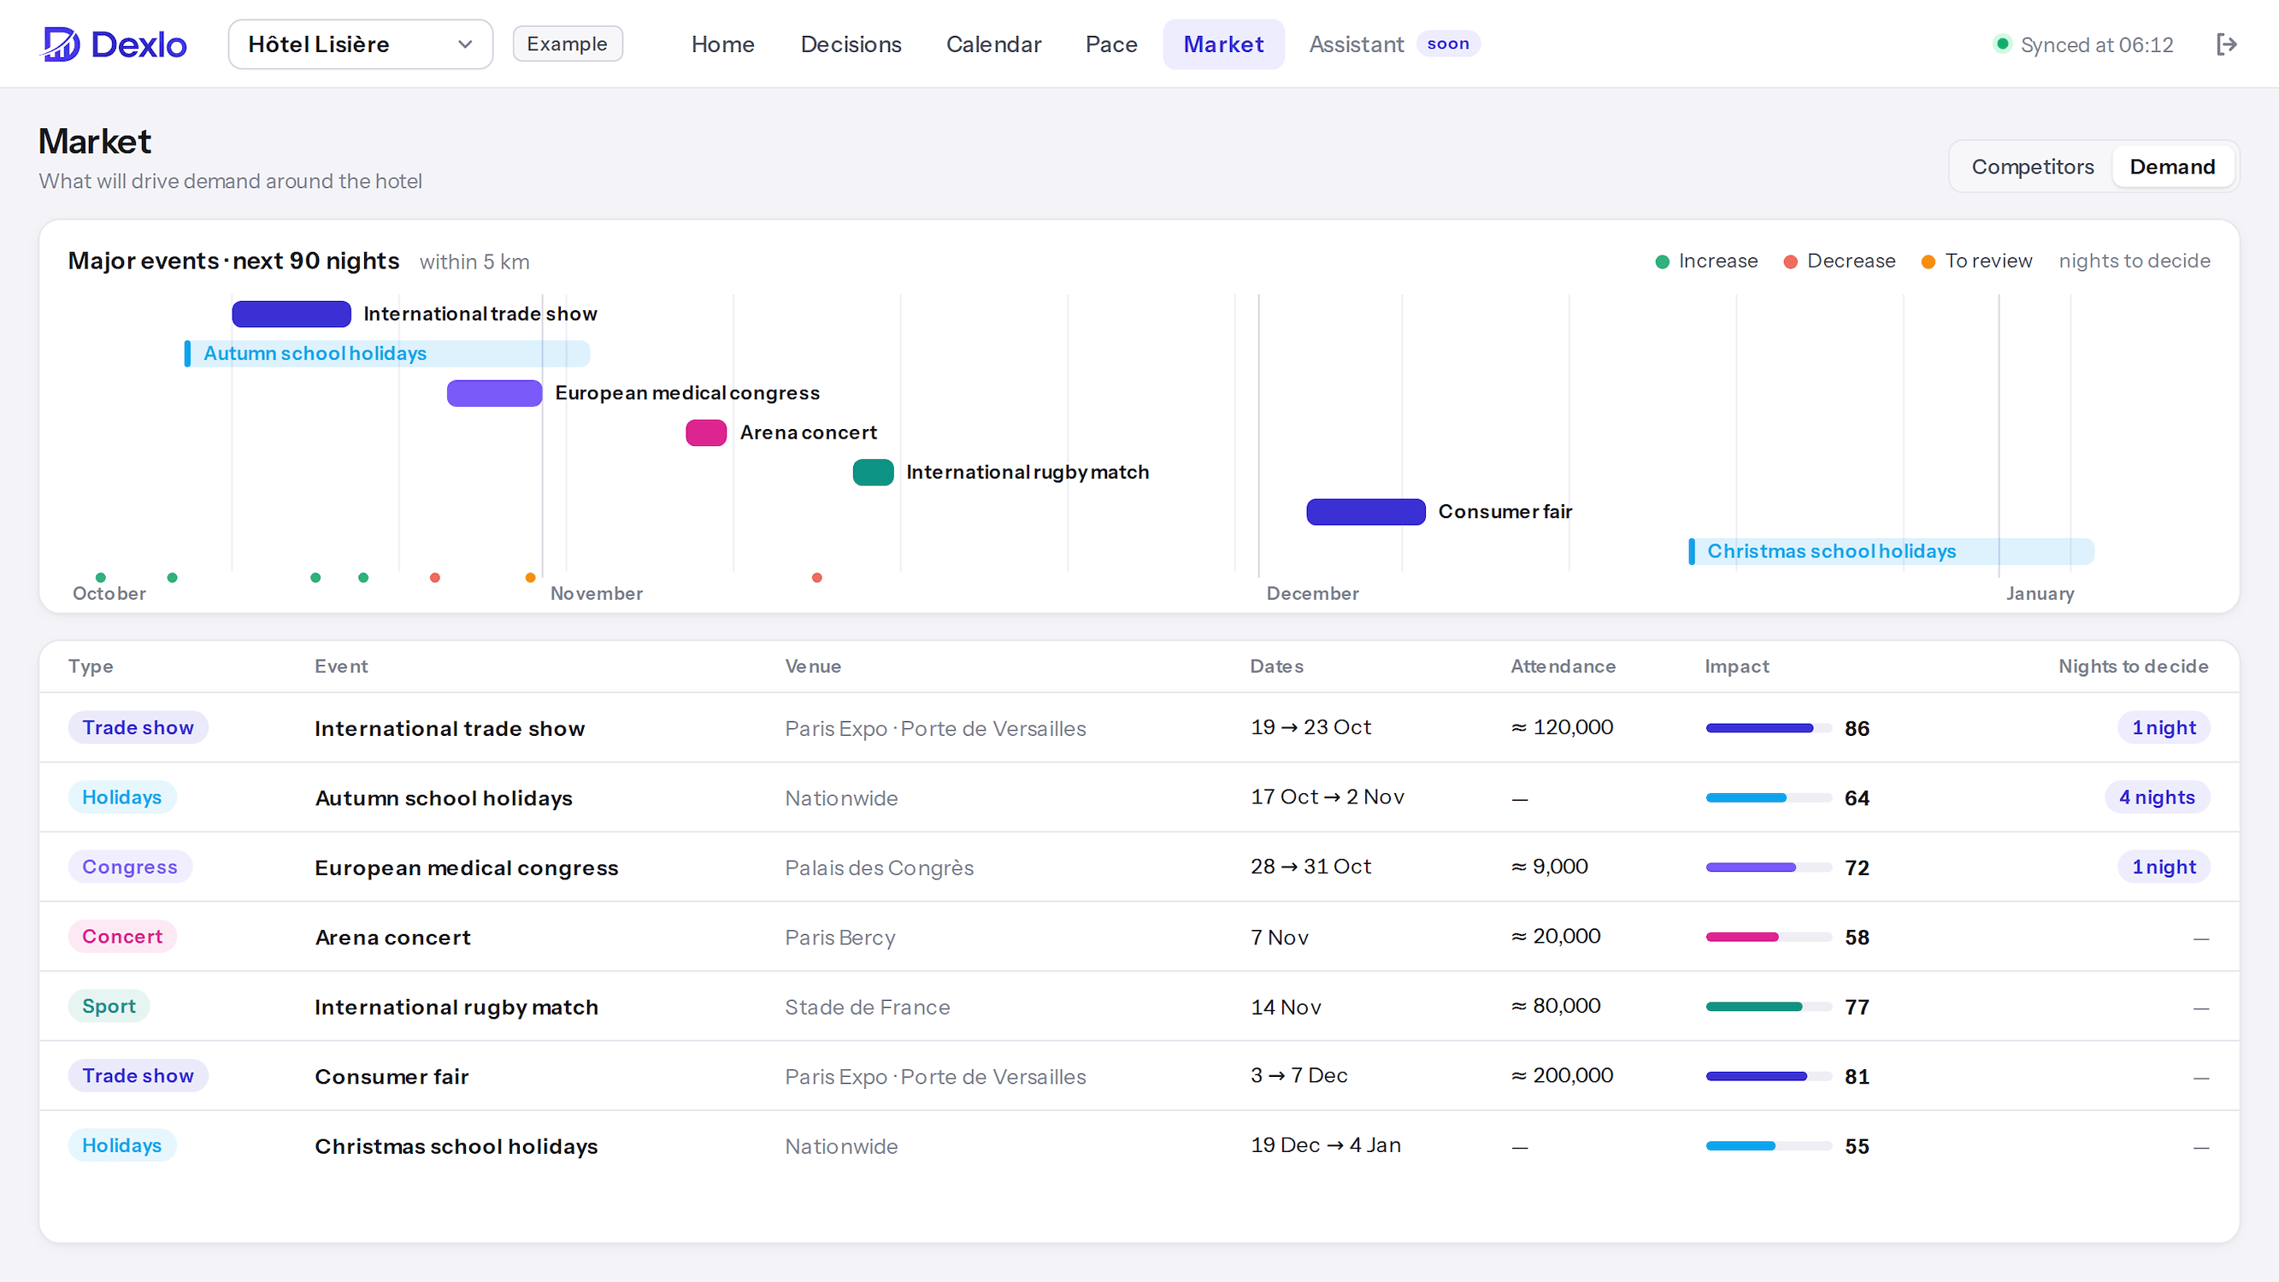Click the 4 nights badge for Autumn holidays
The width and height of the screenshot is (2279, 1282).
tap(2156, 797)
